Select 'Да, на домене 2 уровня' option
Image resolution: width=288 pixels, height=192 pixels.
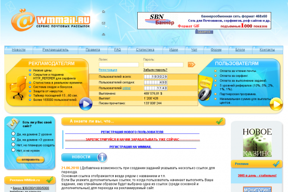tap(12, 134)
